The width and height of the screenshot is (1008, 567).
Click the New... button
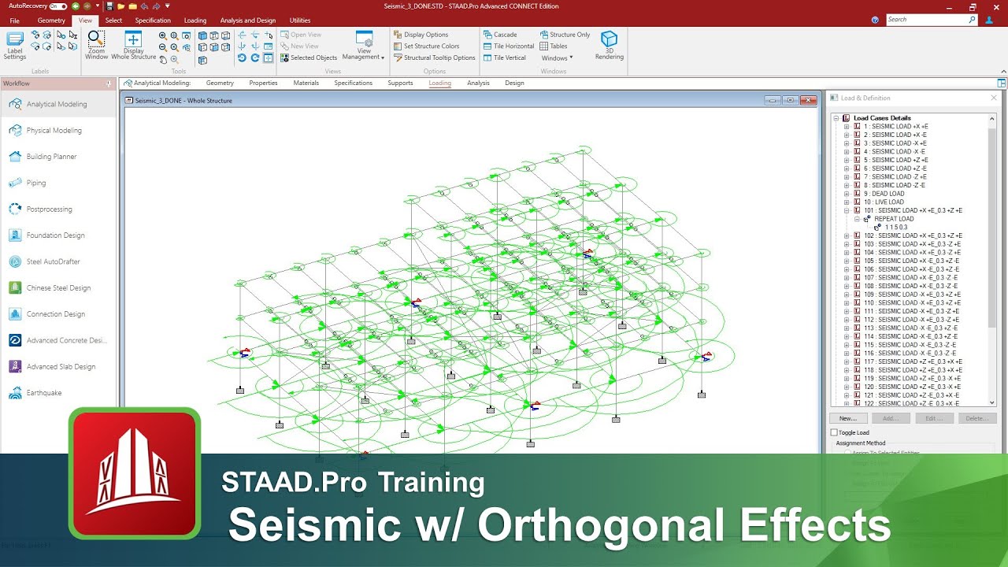[848, 419]
